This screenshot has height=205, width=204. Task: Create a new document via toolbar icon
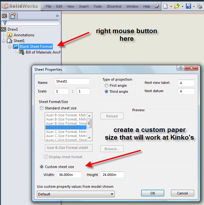165,6
